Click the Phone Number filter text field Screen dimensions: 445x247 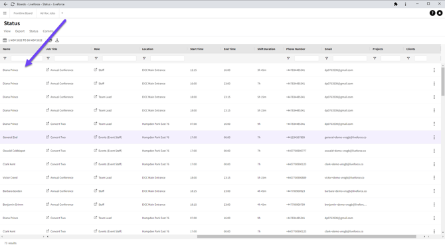click(x=306, y=58)
